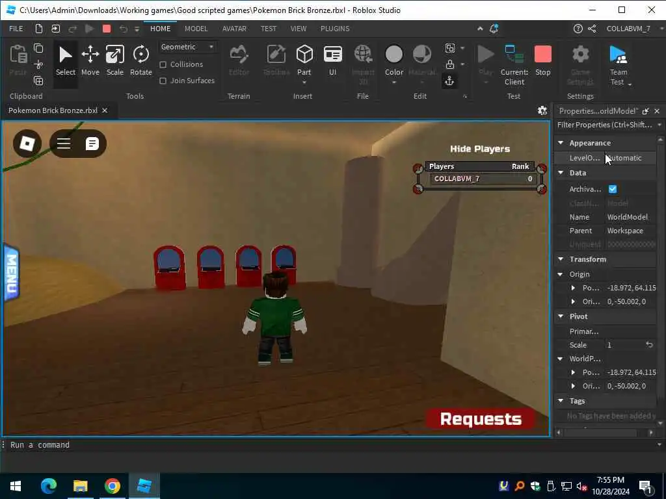Toggle the Anchor tool

point(449,81)
